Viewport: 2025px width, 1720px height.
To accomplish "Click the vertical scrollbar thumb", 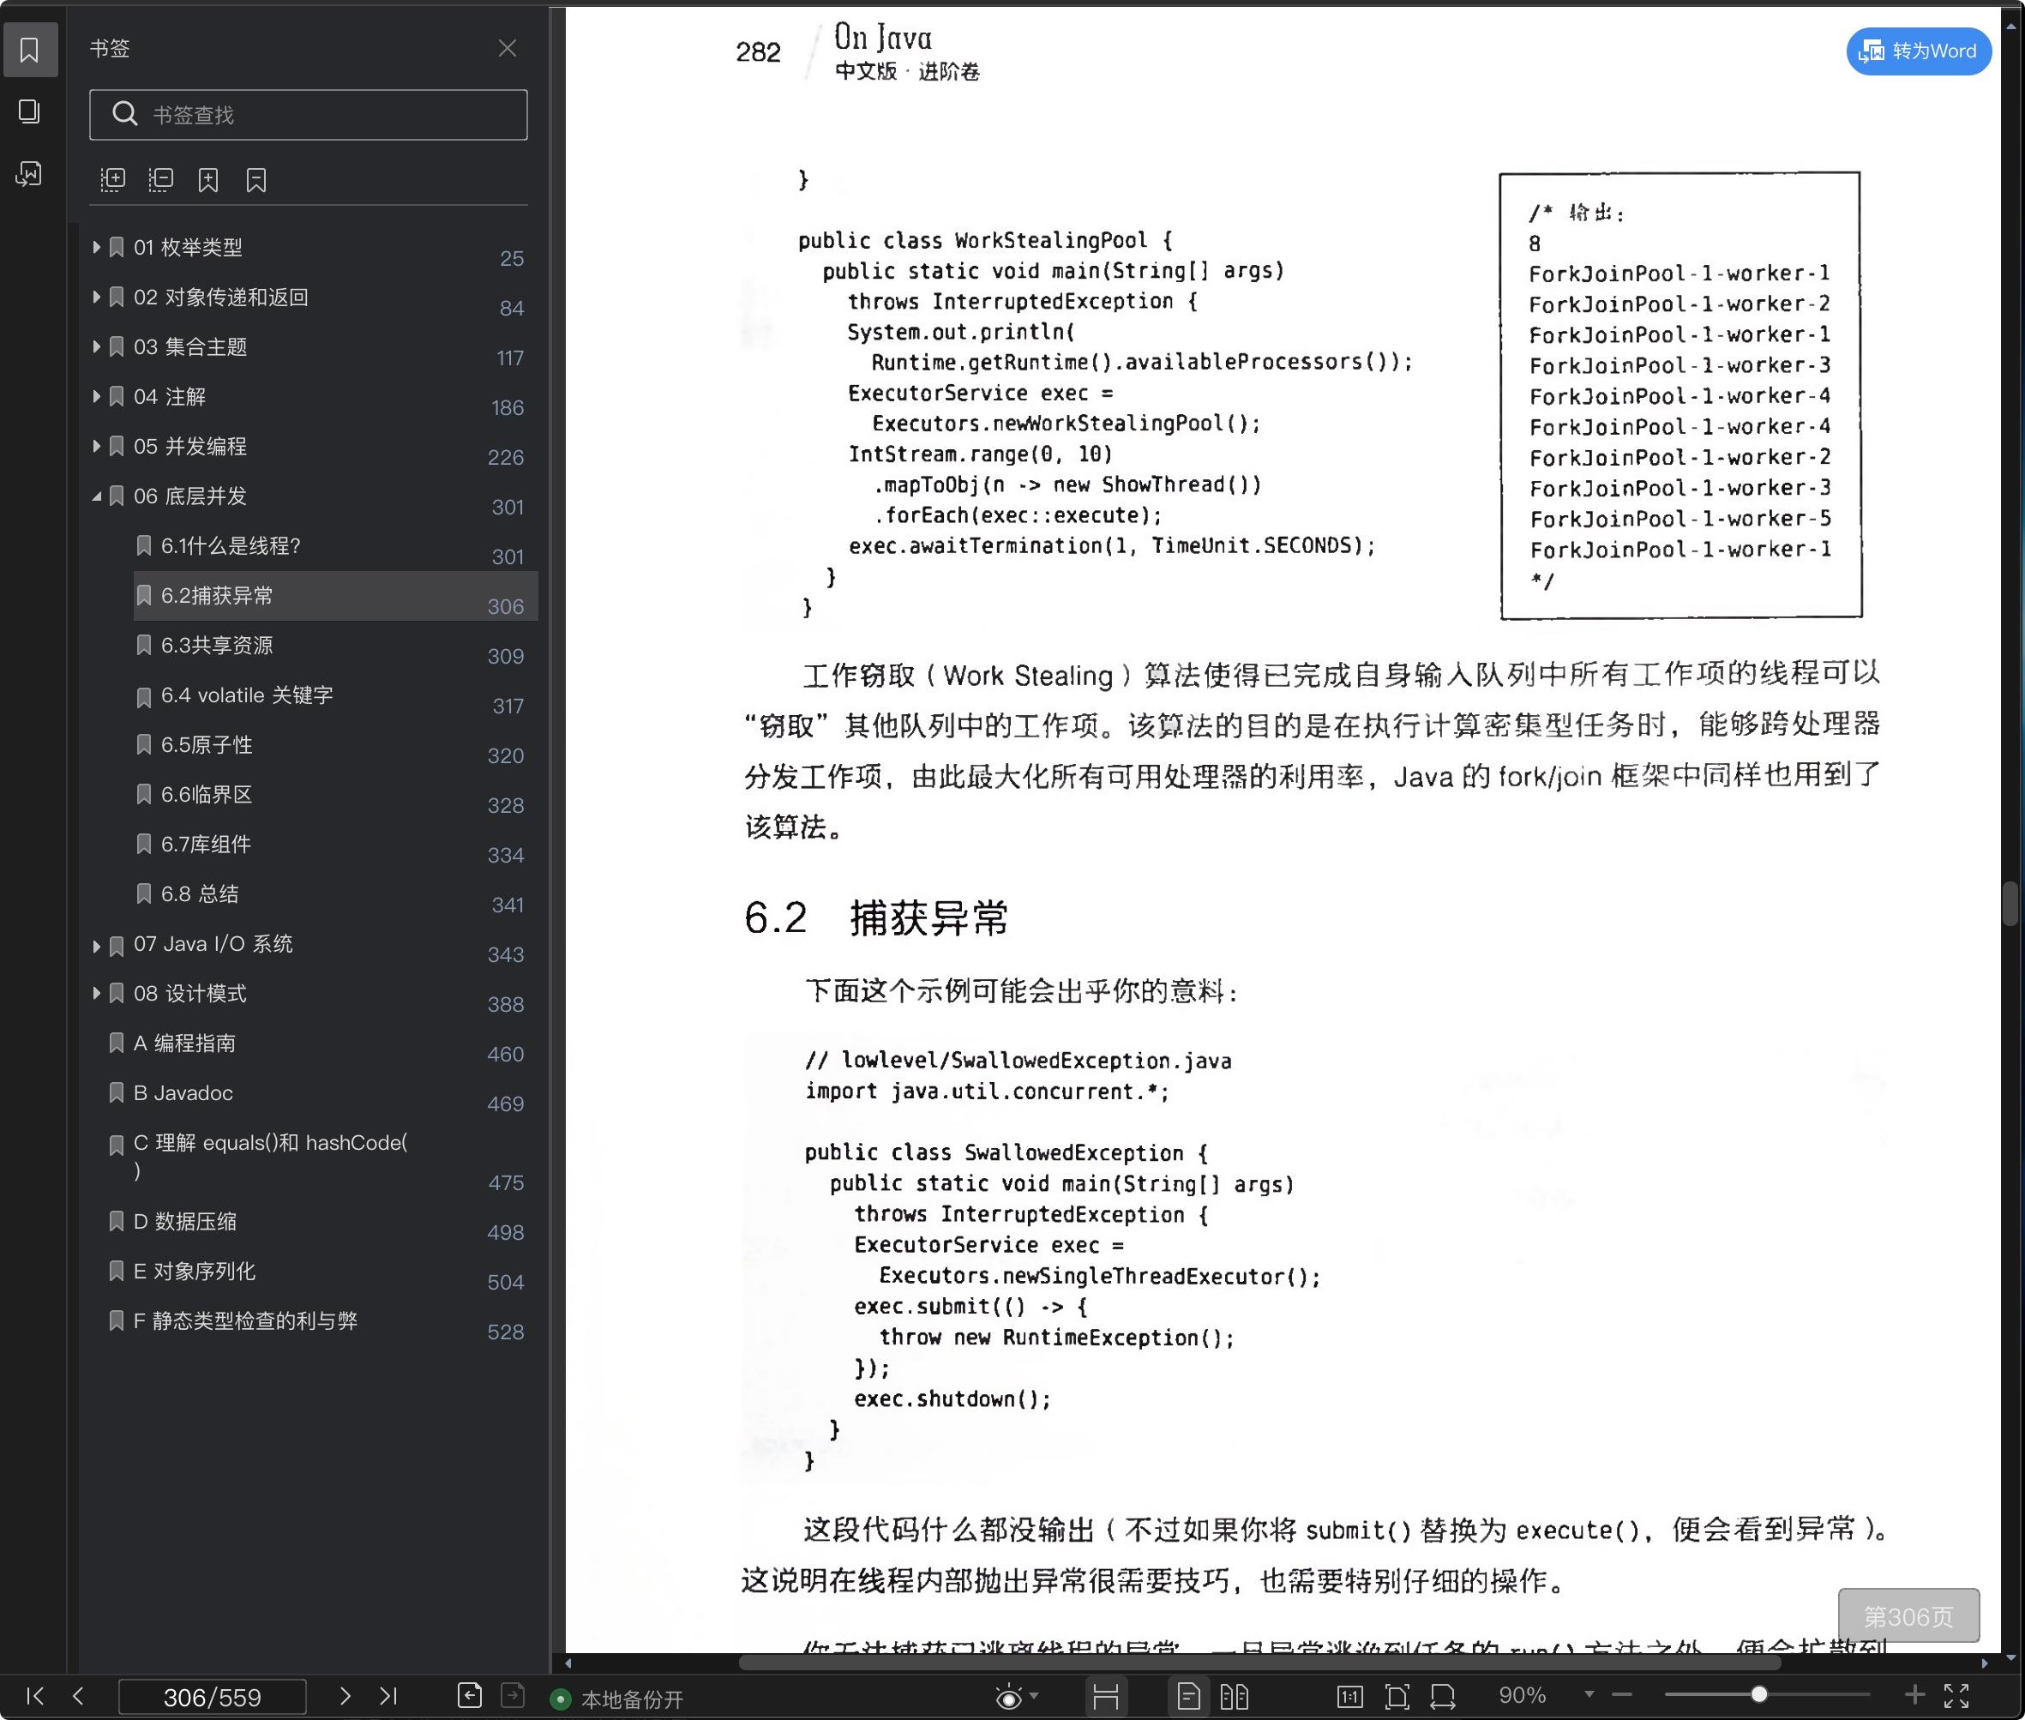I will pos(2010,903).
